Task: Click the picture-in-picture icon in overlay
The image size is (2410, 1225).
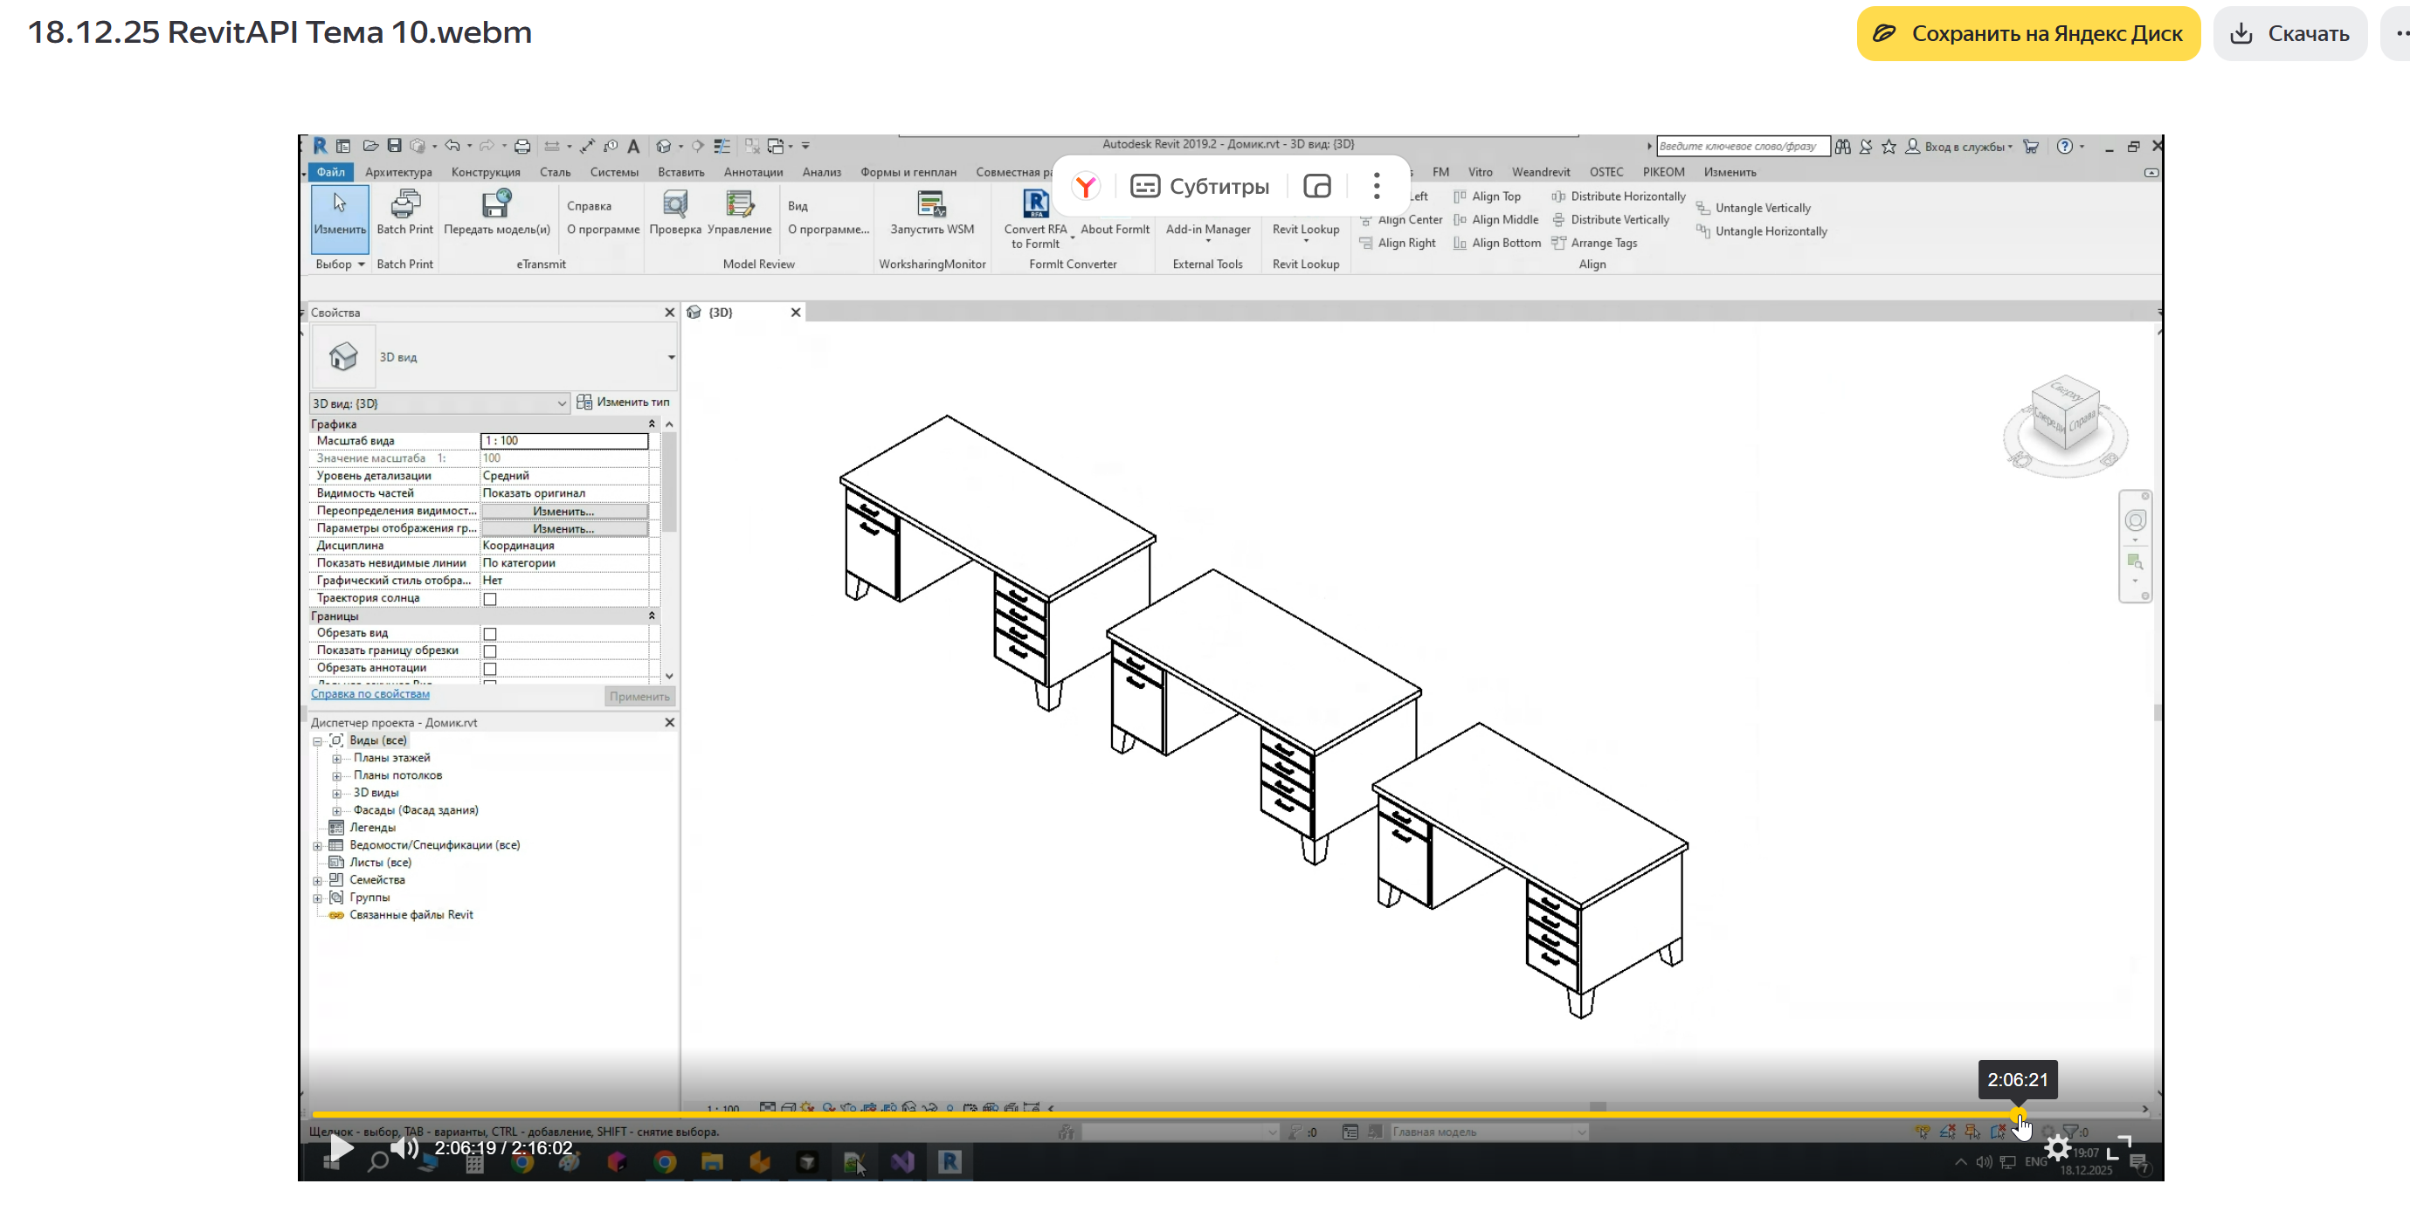Action: pyautogui.click(x=1316, y=186)
